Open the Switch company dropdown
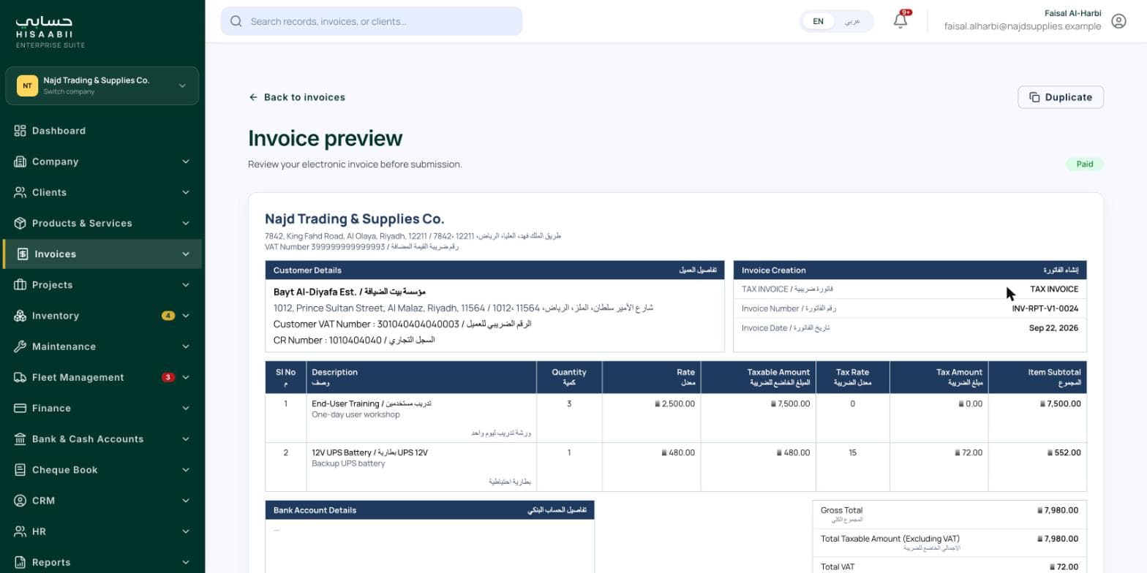The width and height of the screenshot is (1147, 573). point(102,86)
